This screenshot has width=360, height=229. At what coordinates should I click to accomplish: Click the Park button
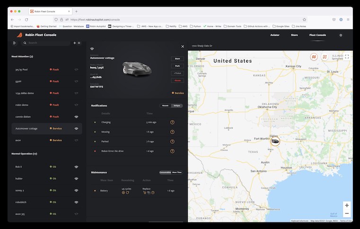[177, 66]
